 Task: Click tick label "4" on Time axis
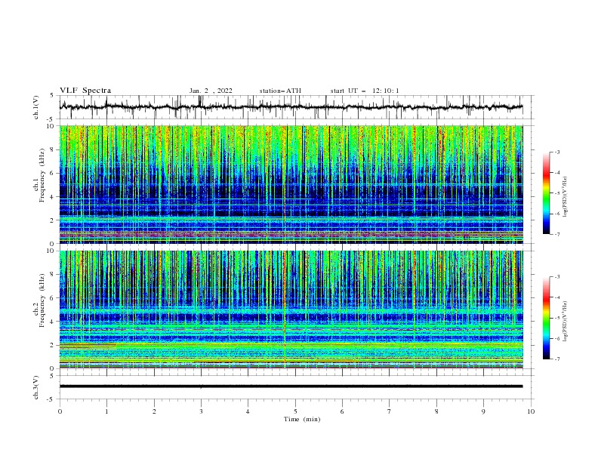[248, 411]
